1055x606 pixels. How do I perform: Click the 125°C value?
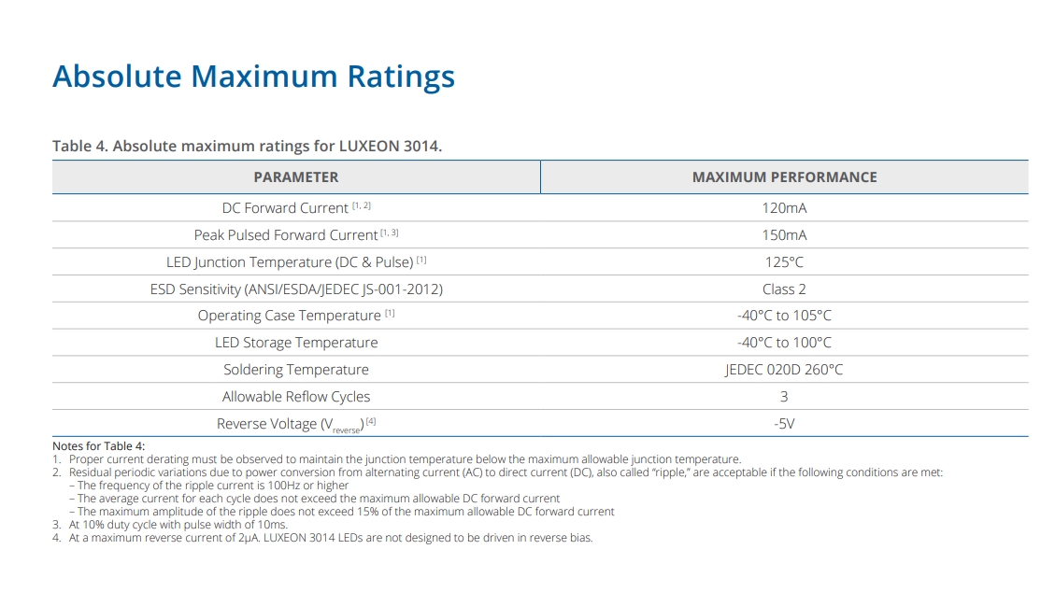tap(785, 261)
